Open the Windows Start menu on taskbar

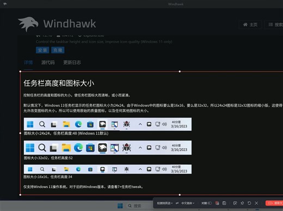(120, 206)
